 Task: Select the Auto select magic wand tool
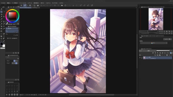pos(1,16)
